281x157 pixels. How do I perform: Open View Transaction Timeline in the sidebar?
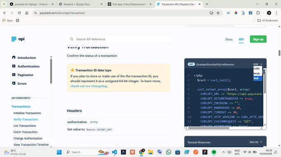(31, 145)
